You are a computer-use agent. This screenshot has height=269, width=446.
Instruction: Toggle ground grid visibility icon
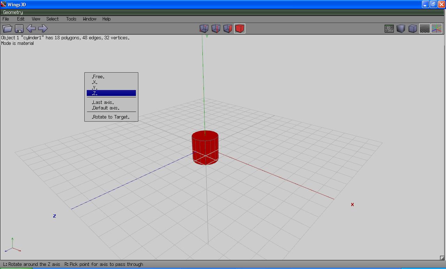424,28
